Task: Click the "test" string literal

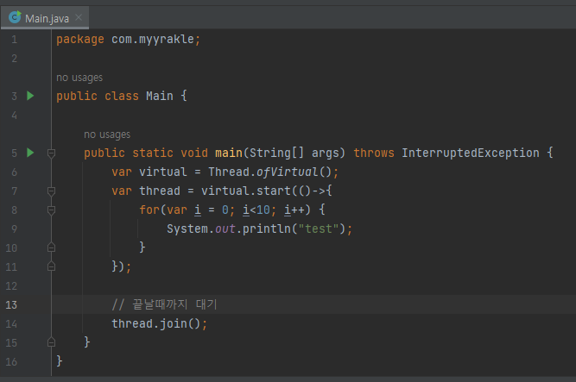Action: click(322, 229)
